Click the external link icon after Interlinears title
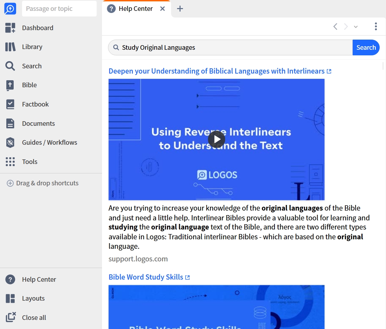This screenshot has height=329, width=386. click(329, 71)
